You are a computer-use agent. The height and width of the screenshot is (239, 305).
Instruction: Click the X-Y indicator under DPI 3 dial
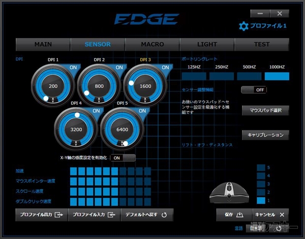point(145,100)
